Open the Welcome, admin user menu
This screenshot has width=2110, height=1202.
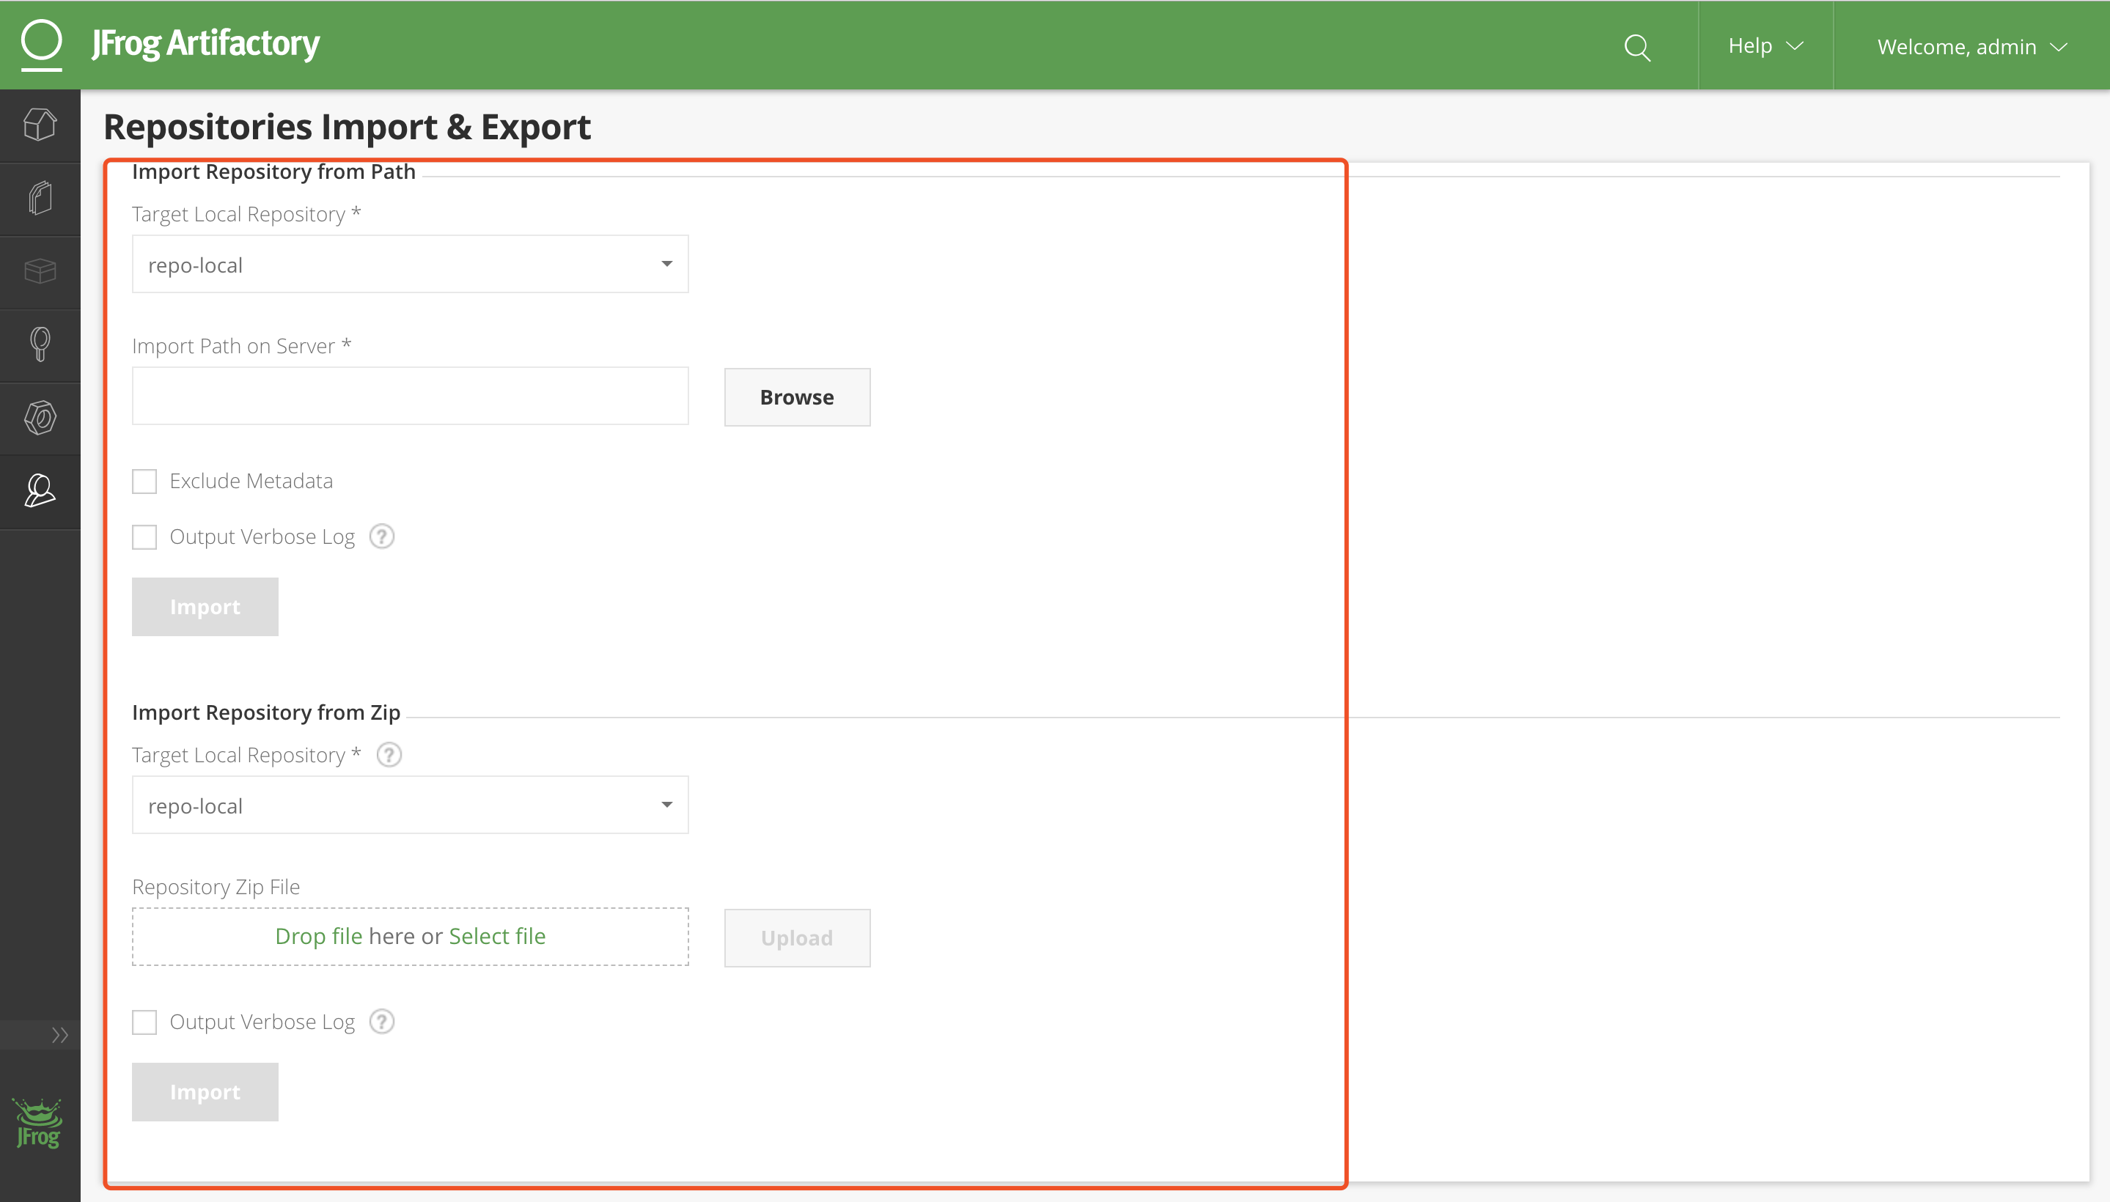click(1971, 47)
